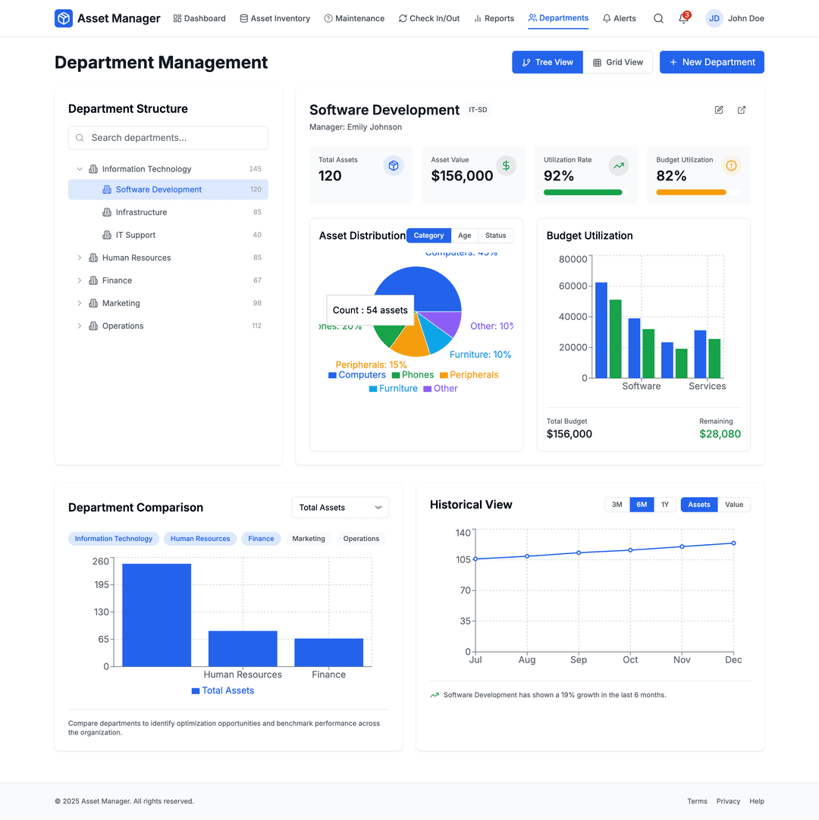Click the edit pencil icon for Software Development

click(718, 110)
